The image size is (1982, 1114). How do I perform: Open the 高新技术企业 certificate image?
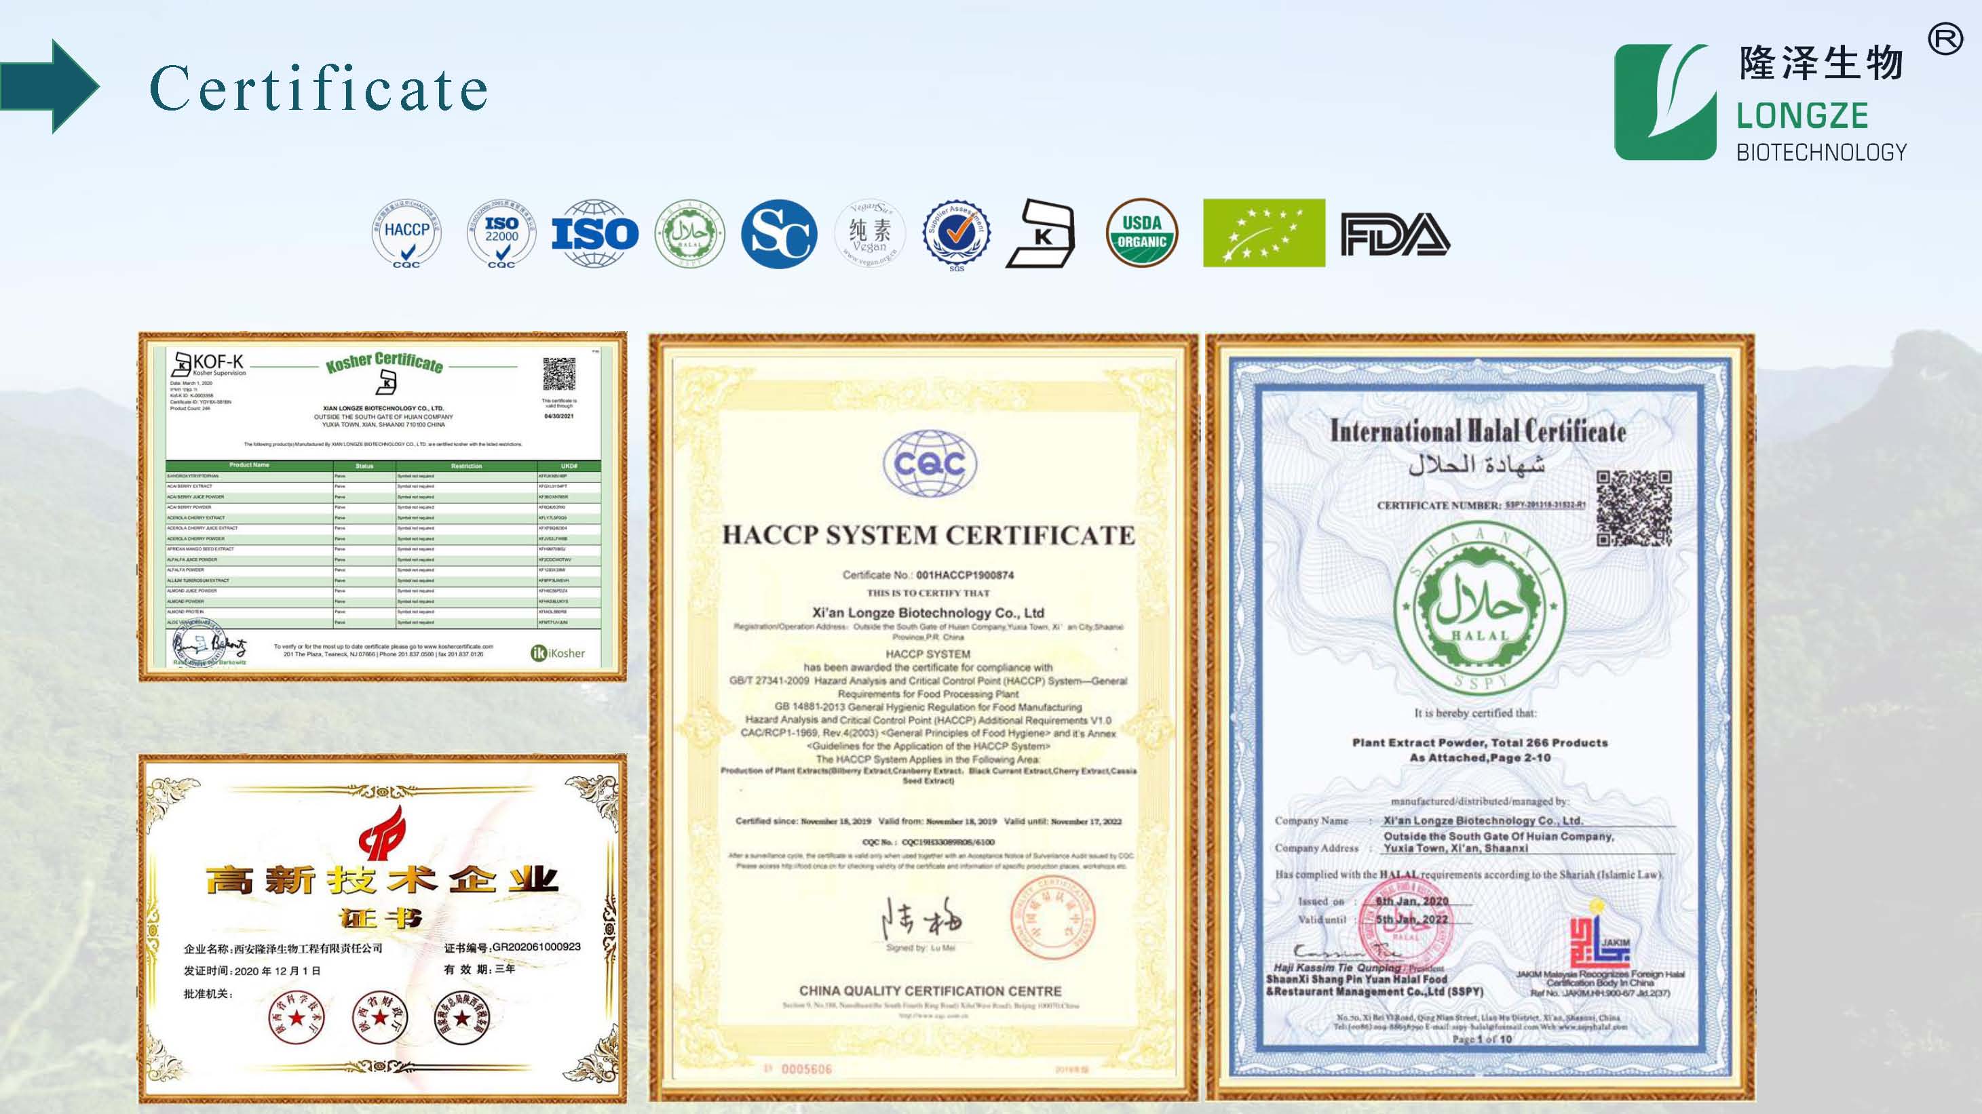click(383, 929)
